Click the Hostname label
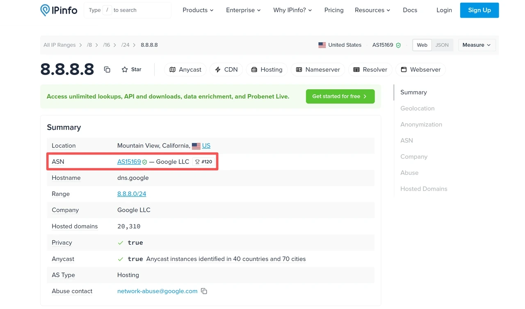Viewport: 525px width, 309px height. coord(66,178)
